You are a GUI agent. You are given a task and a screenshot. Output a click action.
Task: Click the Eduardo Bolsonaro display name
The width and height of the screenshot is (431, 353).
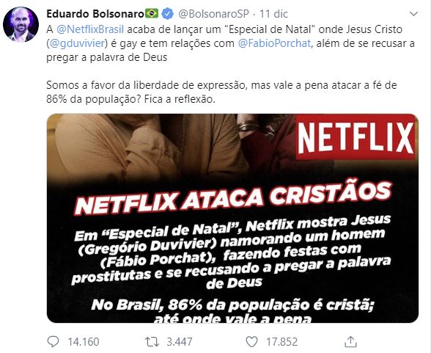(95, 13)
